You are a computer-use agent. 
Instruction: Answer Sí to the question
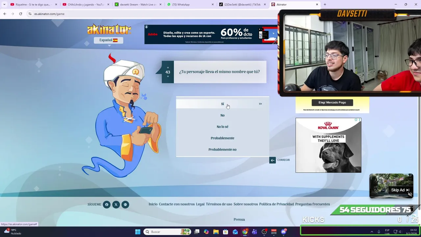pos(222,104)
